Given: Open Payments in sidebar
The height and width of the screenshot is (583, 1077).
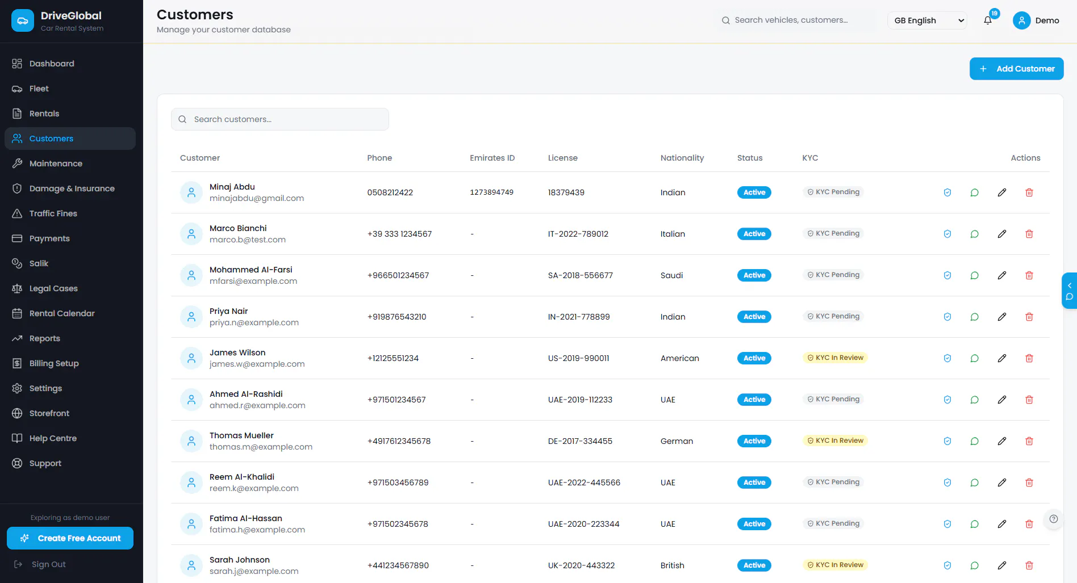Looking at the screenshot, I should coord(70,238).
